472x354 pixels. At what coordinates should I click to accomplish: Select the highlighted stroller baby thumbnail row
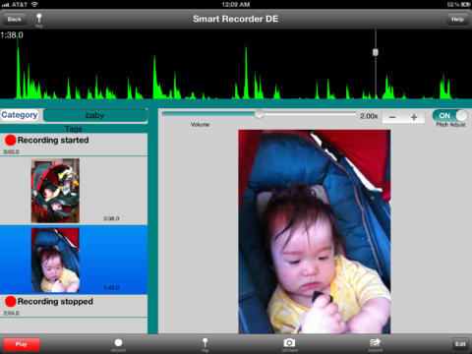[x=74, y=260]
